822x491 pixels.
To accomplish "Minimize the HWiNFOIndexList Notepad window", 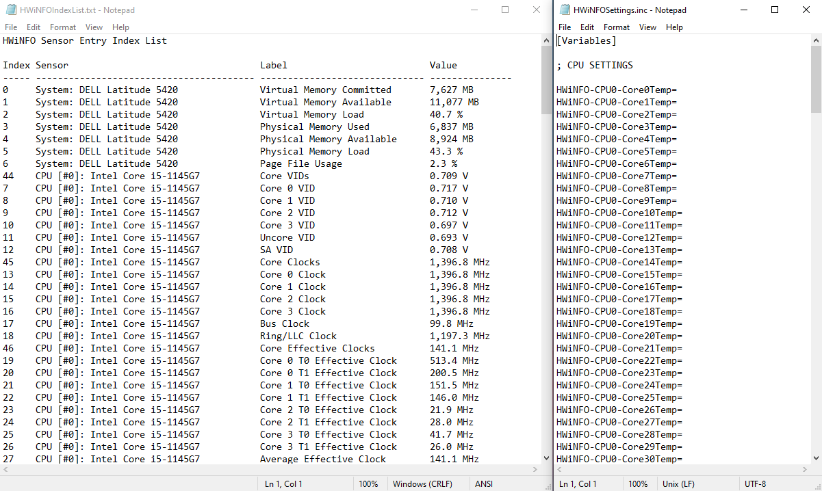I will click(474, 10).
